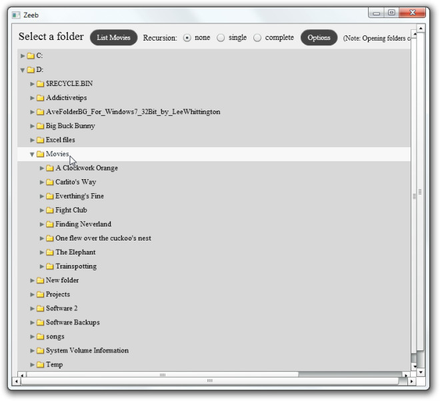Select the 'Fight Club' folder name
This screenshot has height=401, width=440.
pos(71,210)
